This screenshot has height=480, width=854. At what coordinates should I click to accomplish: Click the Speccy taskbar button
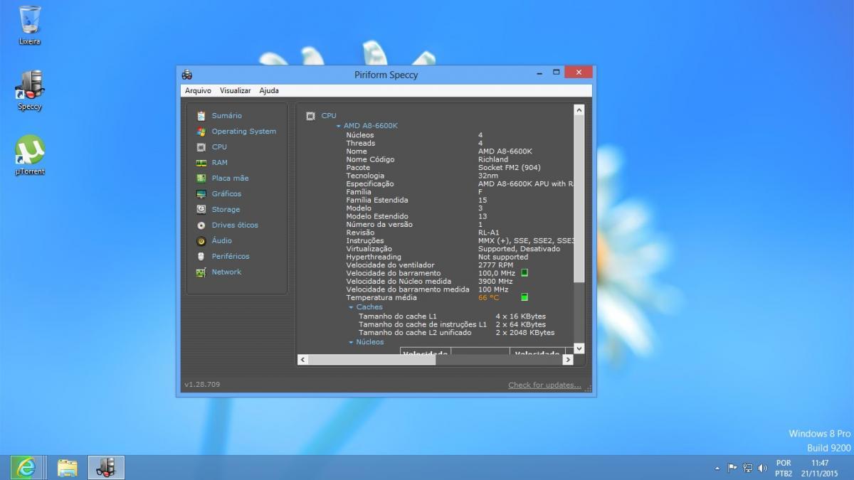click(x=107, y=467)
